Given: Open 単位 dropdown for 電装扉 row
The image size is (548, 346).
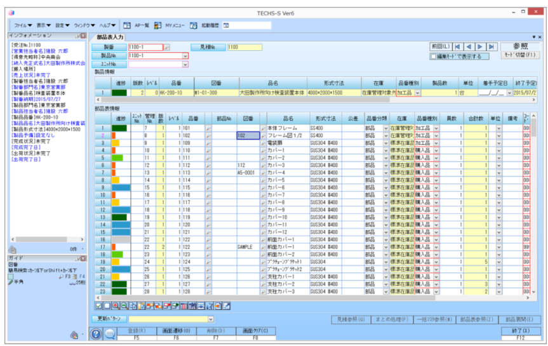Looking at the screenshot, I should coord(498,143).
